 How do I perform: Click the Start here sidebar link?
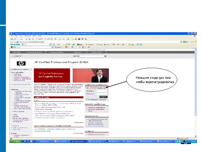pos(17,74)
